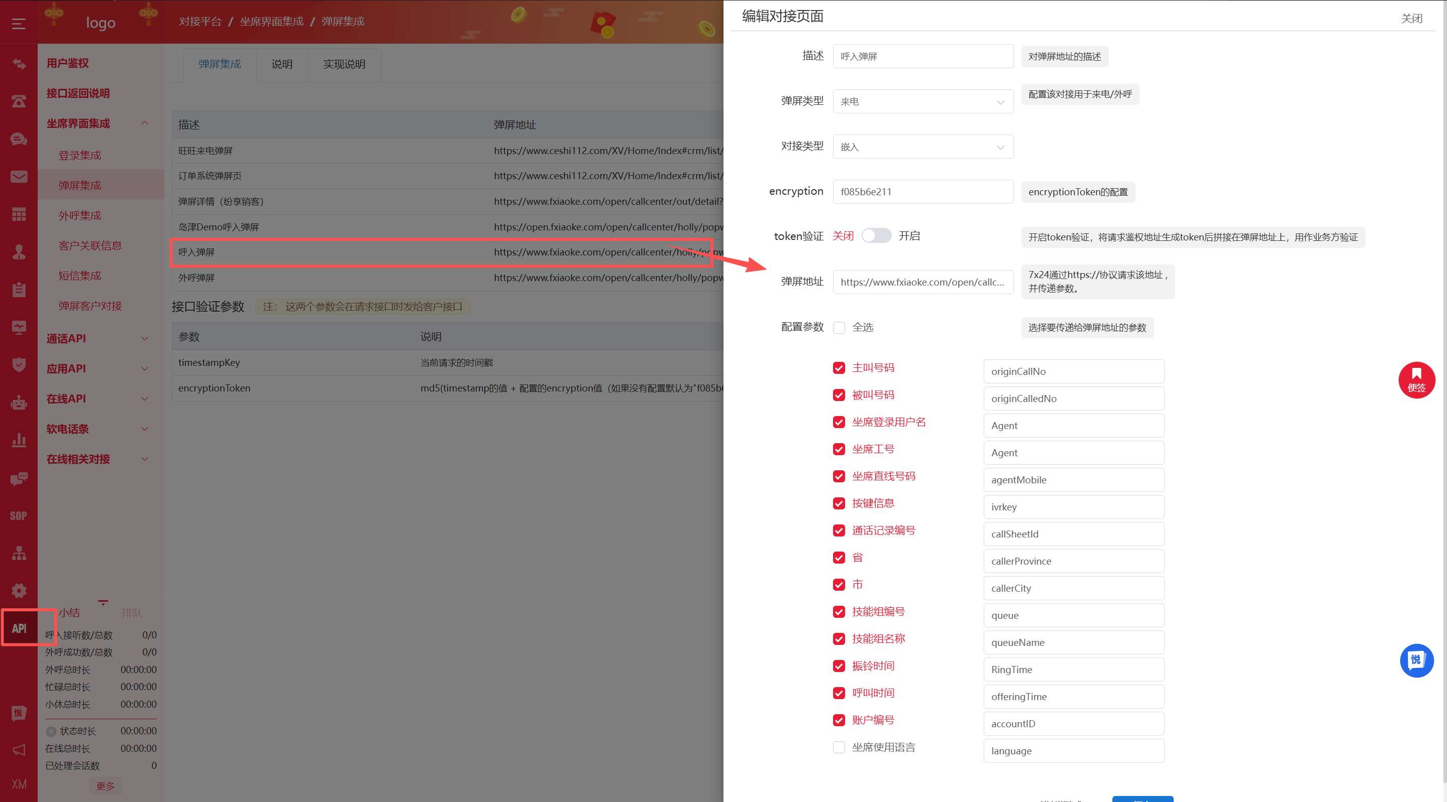This screenshot has height=802, width=1447.
Task: Open 客户关联信息 in the sidebar menu
Action: (x=90, y=246)
